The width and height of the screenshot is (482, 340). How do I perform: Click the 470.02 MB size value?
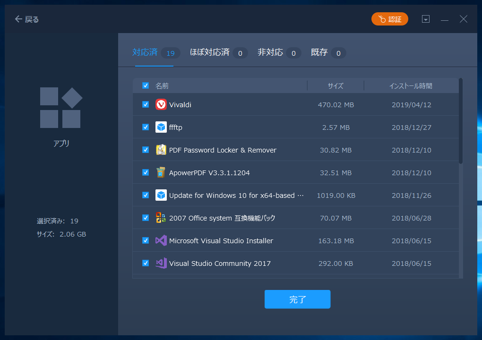(336, 105)
